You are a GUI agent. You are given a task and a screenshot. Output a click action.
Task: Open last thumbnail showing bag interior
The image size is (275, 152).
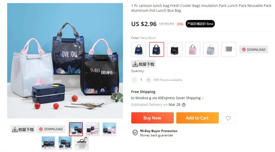tap(82, 143)
